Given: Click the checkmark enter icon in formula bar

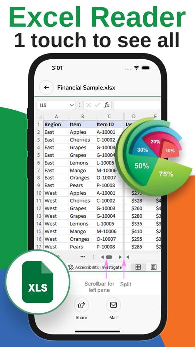Looking at the screenshot, I should [x=97, y=105].
